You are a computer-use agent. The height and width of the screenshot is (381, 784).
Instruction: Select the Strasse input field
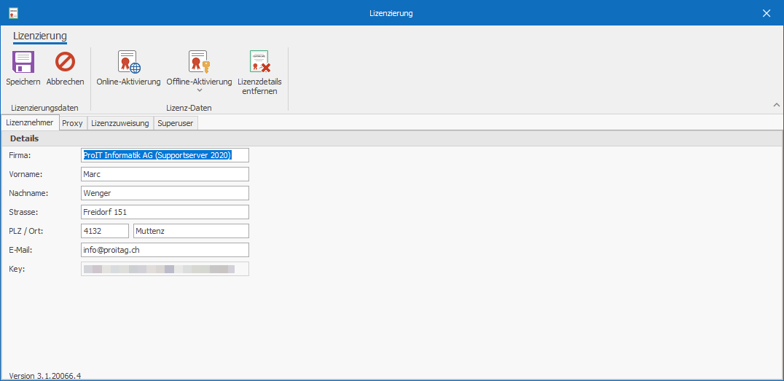[165, 212]
